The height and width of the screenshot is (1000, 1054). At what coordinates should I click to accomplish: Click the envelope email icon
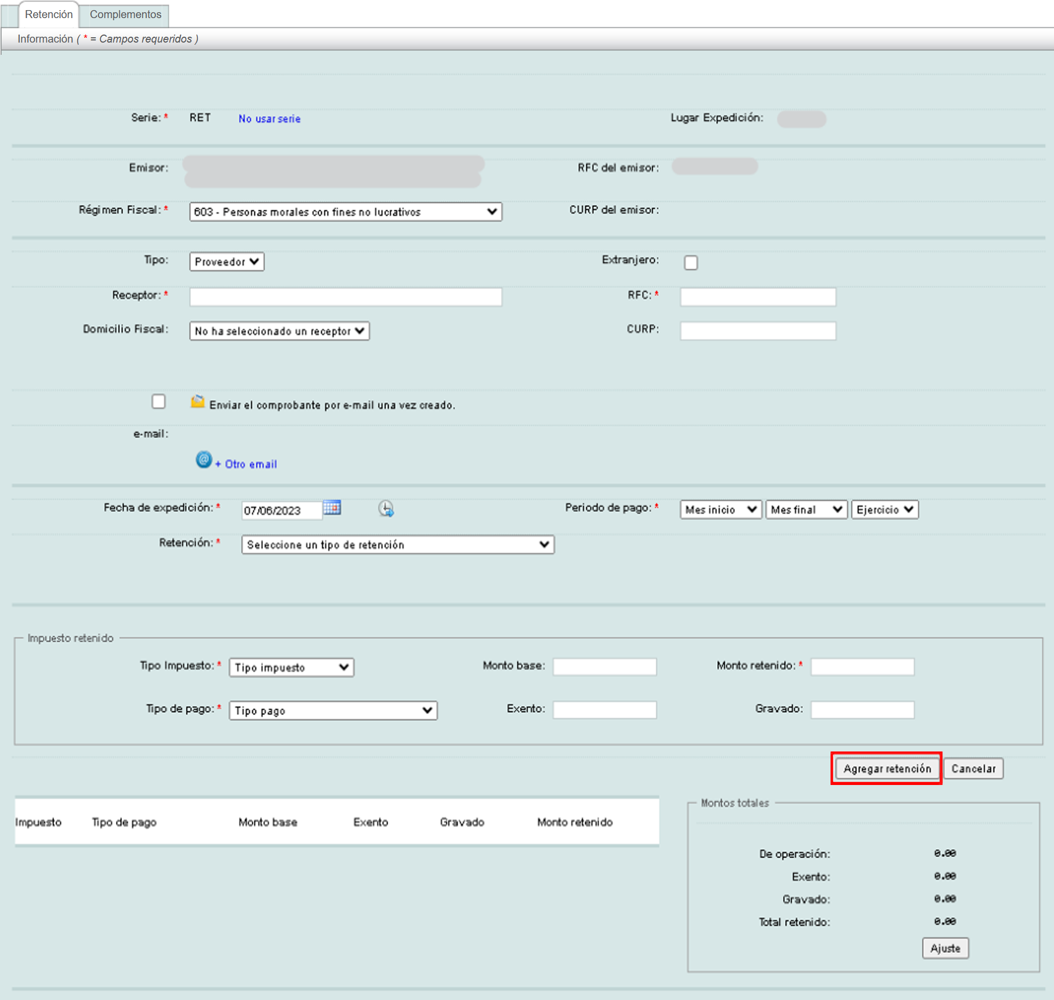197,402
